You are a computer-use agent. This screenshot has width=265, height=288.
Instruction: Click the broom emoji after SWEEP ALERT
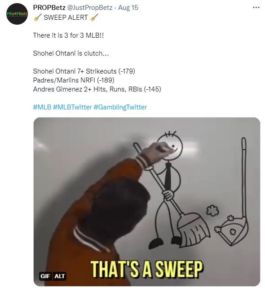pos(94,17)
